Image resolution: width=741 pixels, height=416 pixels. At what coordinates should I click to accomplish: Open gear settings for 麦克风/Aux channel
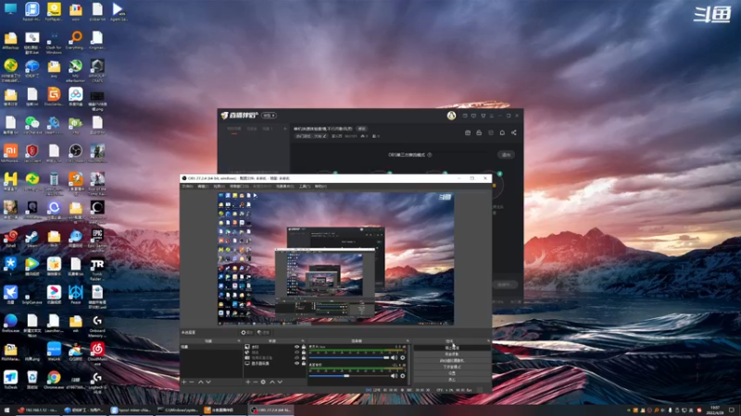click(403, 358)
